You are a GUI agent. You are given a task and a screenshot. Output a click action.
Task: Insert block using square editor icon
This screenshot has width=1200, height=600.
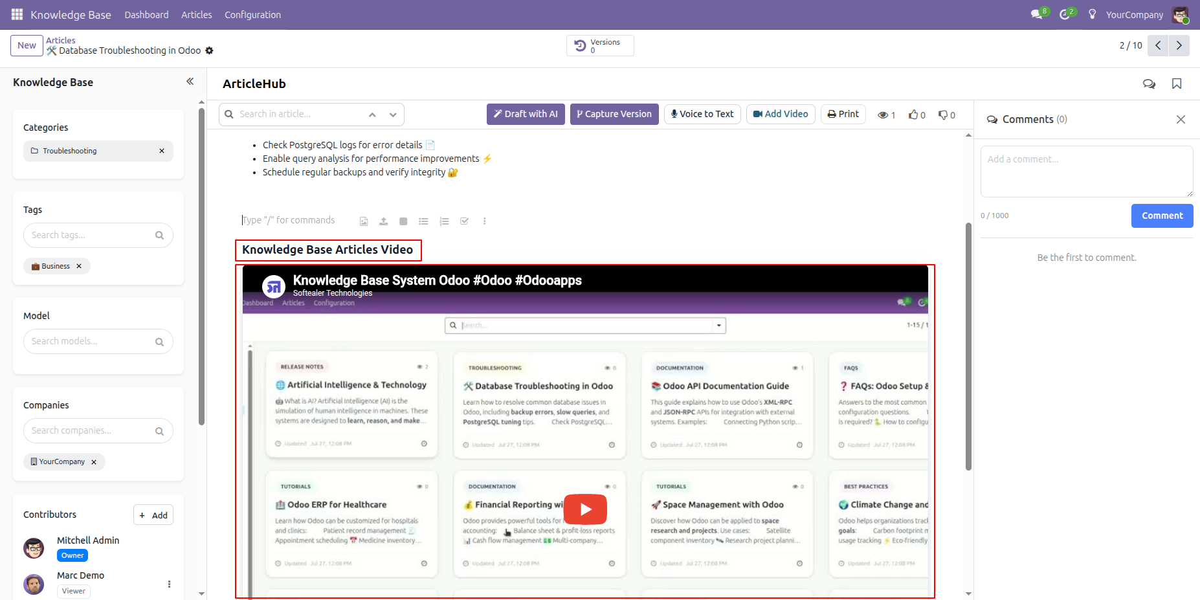tap(403, 221)
